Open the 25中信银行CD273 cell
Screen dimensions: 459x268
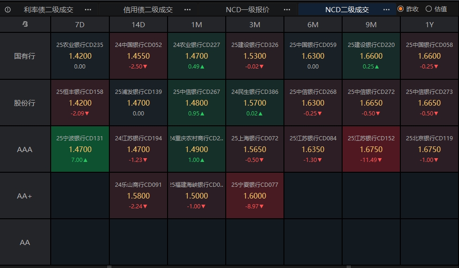[429, 103]
